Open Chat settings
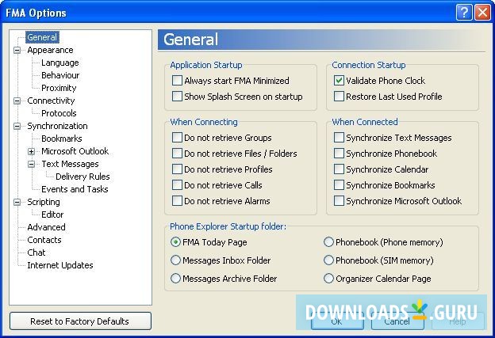 [36, 253]
